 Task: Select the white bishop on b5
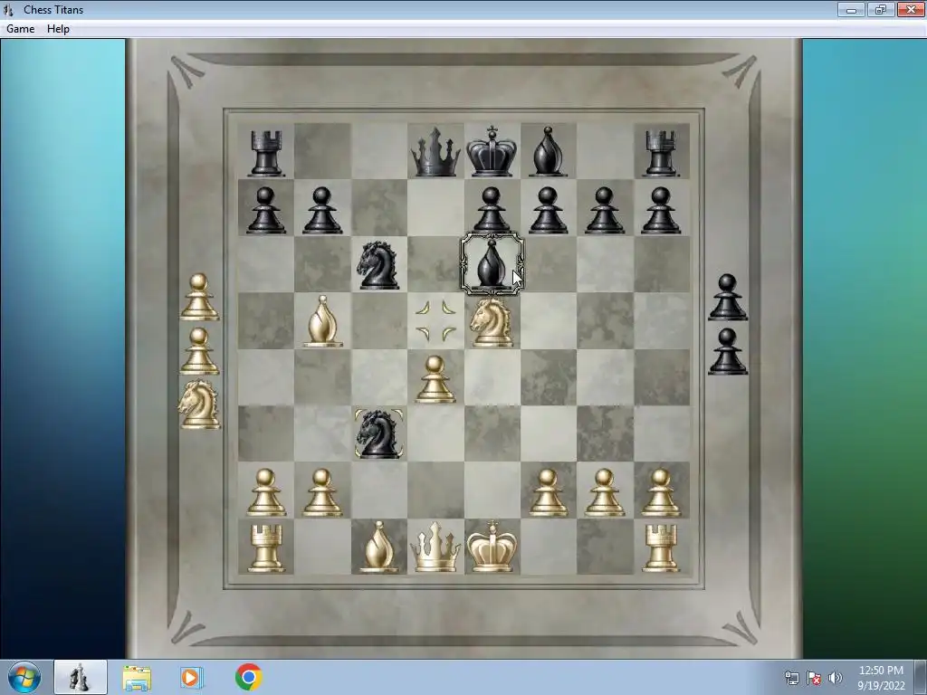tap(322, 321)
